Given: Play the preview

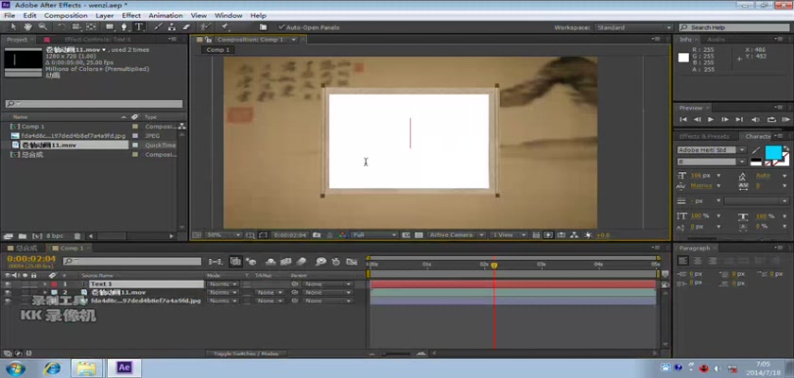Looking at the screenshot, I should (711, 119).
